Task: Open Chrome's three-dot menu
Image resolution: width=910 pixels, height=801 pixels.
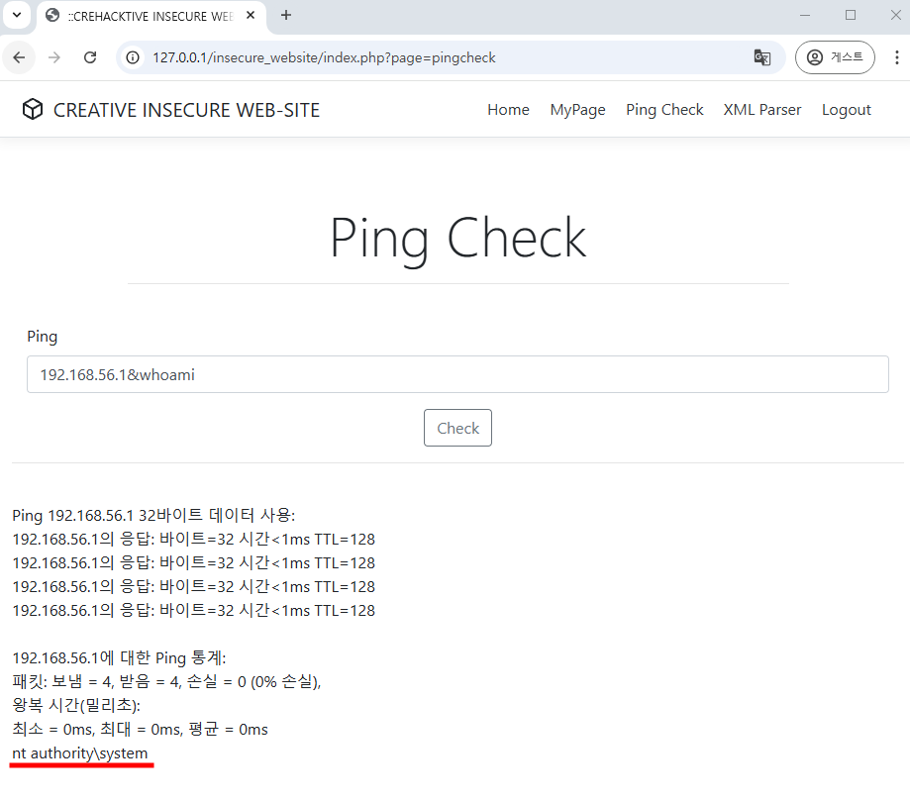Action: point(897,57)
